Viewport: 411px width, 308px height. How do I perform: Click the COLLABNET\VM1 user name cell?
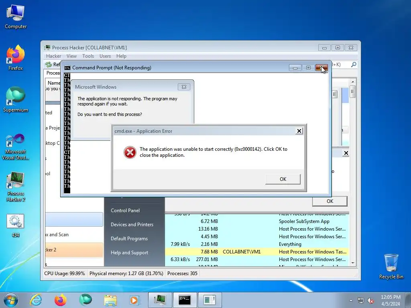pyautogui.click(x=242, y=252)
